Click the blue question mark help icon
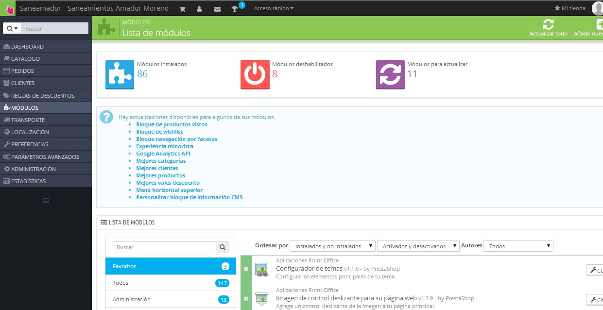603x310 pixels. pyautogui.click(x=106, y=117)
